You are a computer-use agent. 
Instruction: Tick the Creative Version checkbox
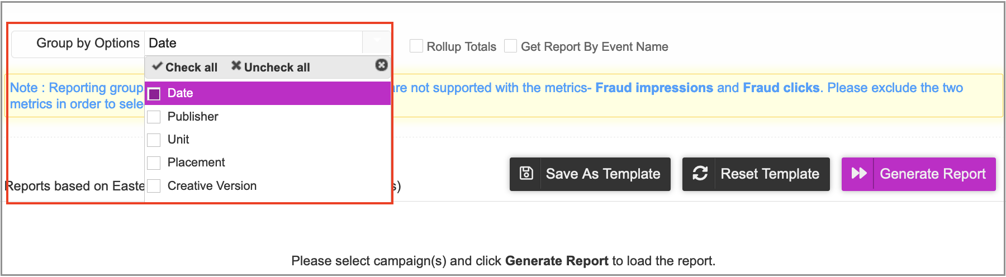pyautogui.click(x=154, y=186)
